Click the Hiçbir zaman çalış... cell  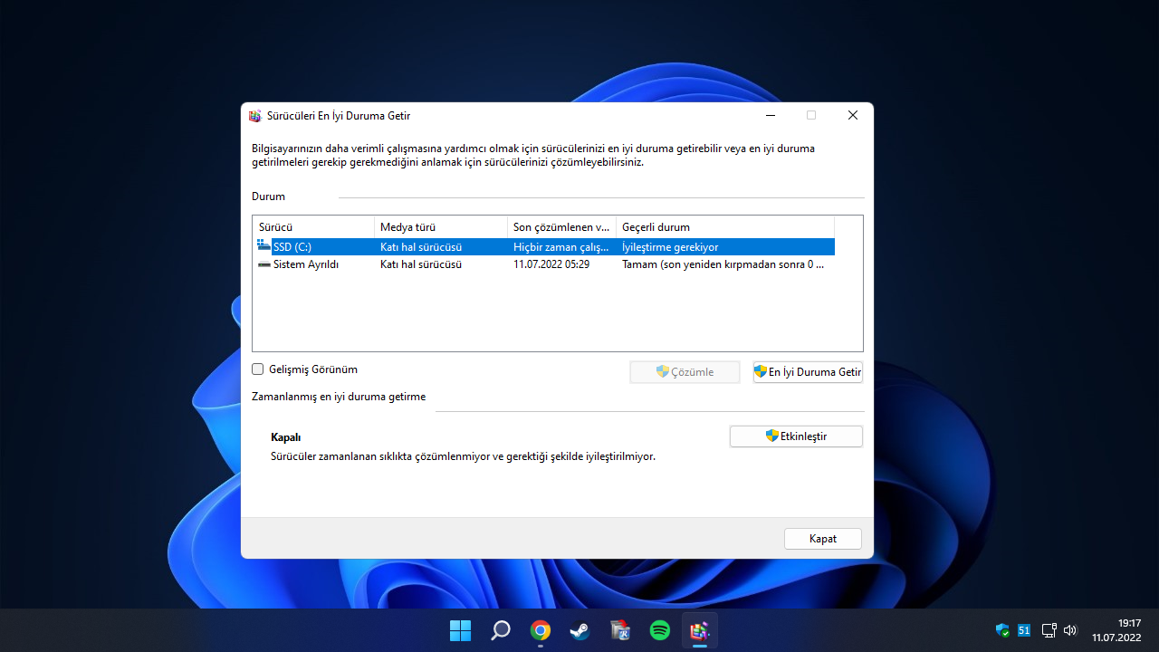561,246
